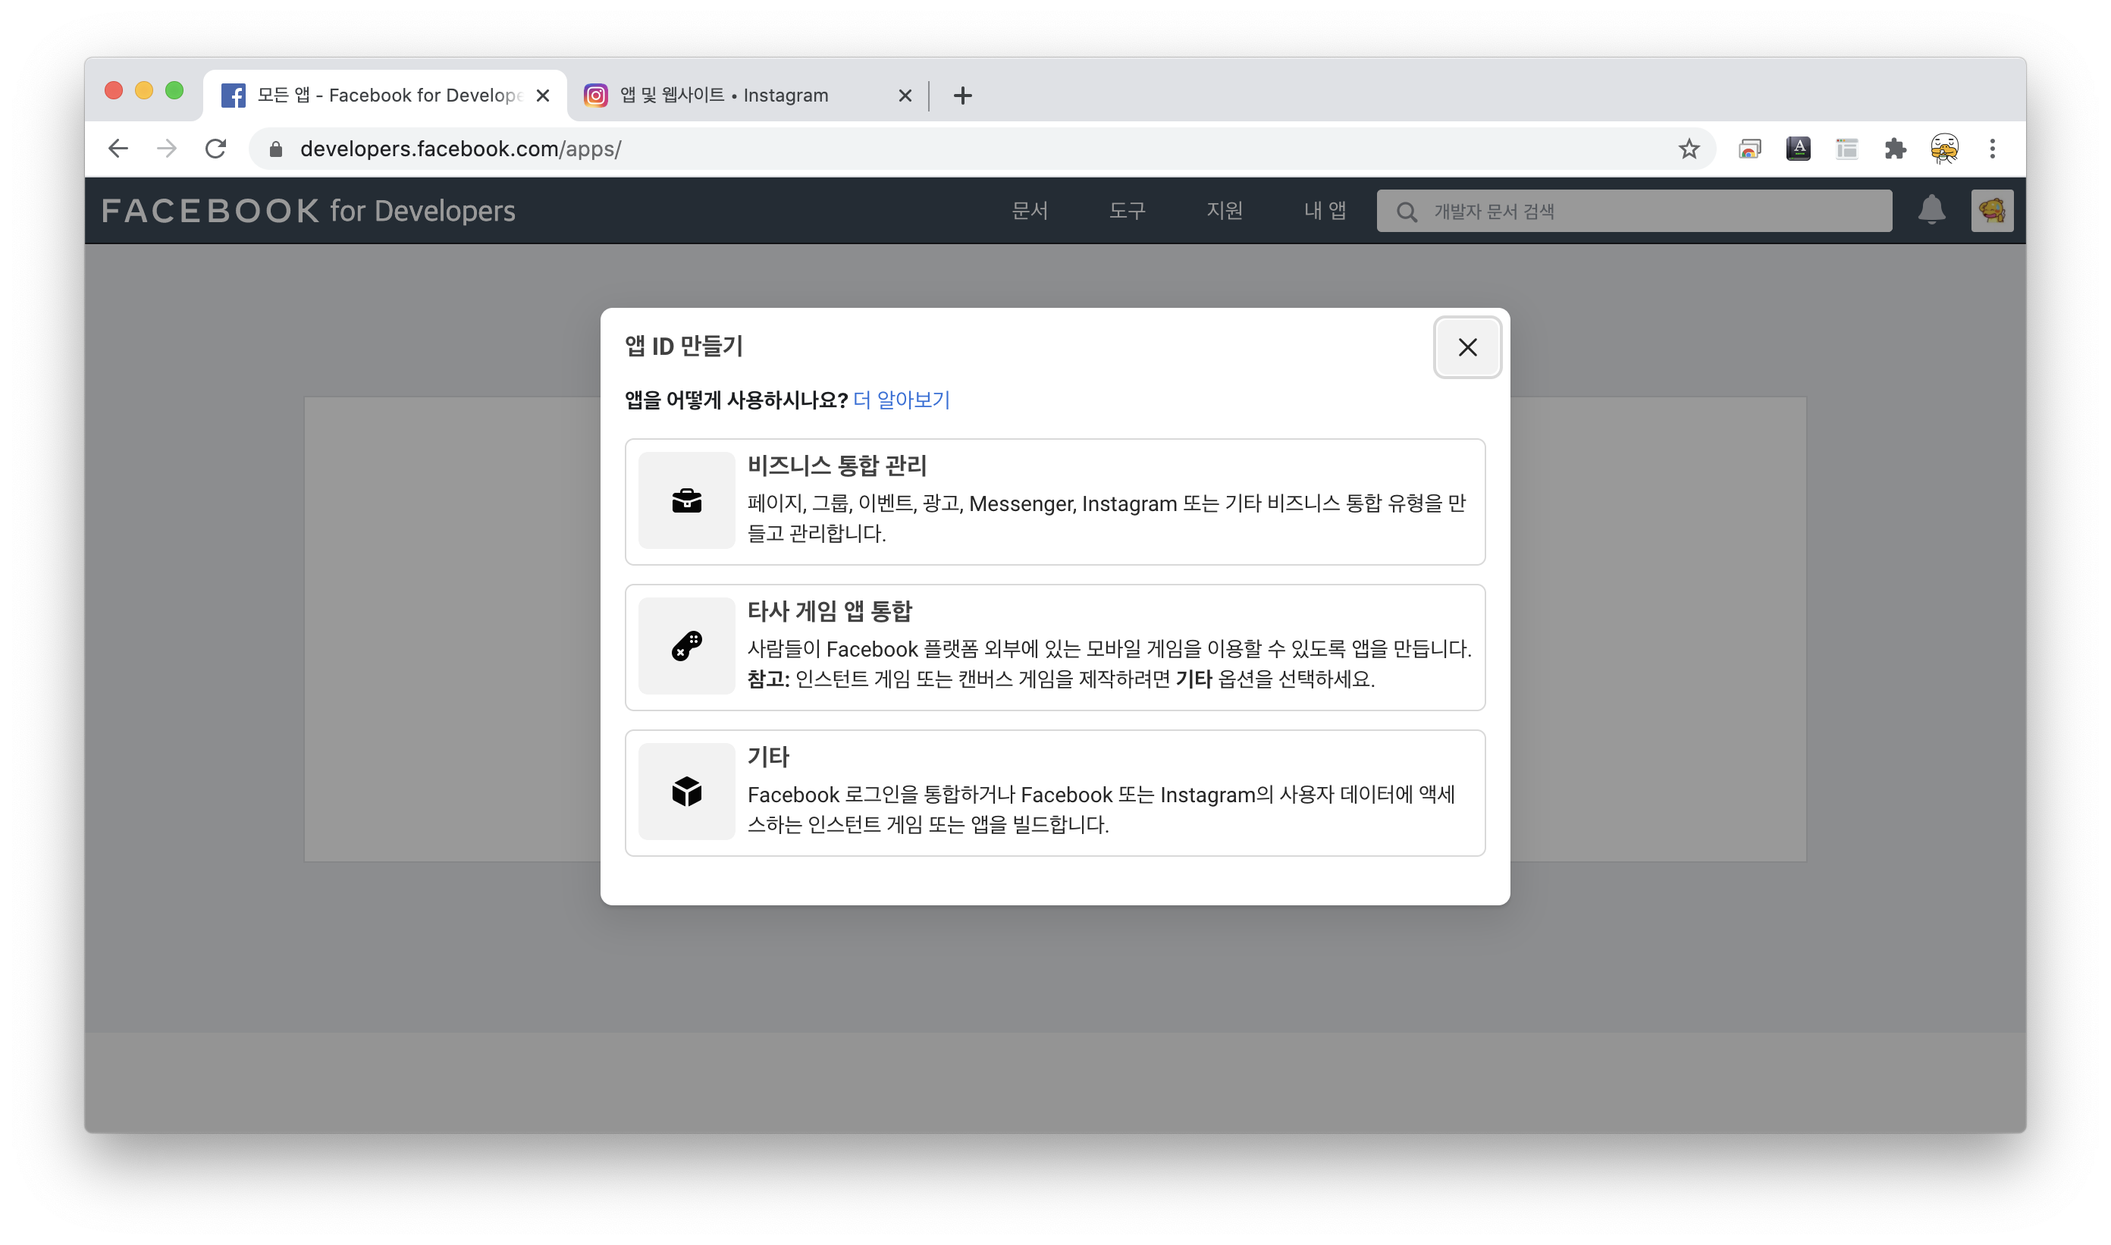This screenshot has width=2111, height=1245.
Task: Go to 내 앱
Action: (x=1325, y=211)
